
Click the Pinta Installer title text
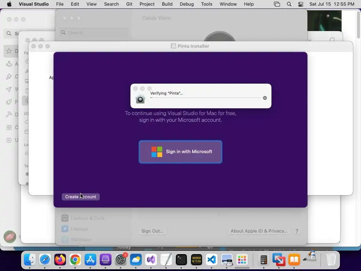193,46
